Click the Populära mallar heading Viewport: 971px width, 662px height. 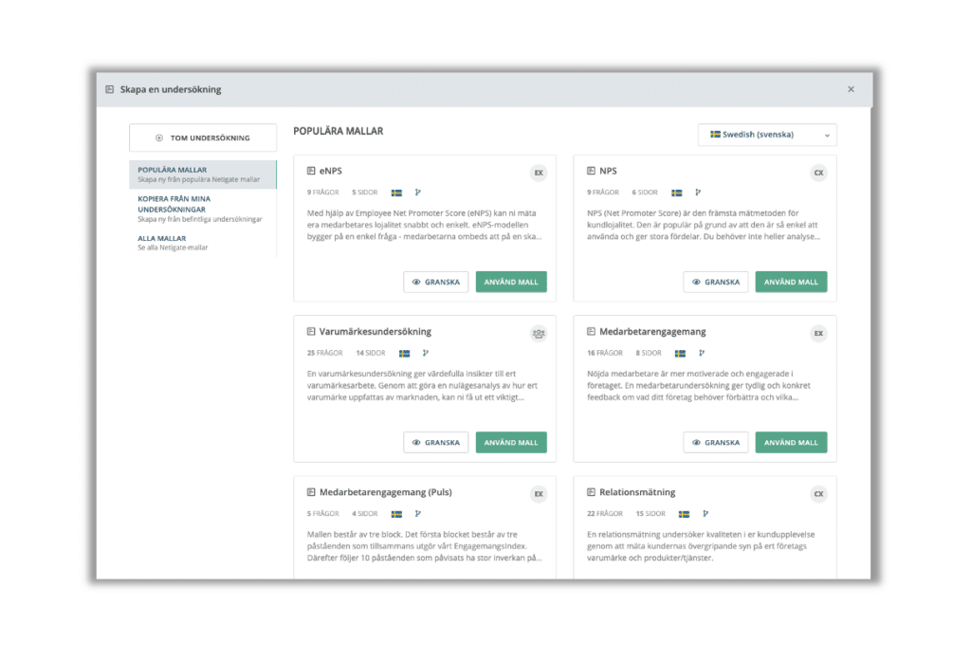[339, 131]
